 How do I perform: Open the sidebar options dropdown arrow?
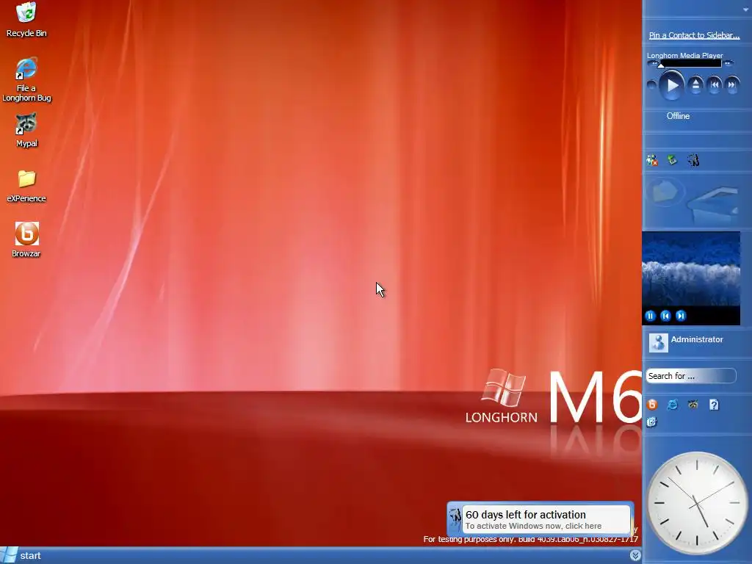(x=746, y=10)
